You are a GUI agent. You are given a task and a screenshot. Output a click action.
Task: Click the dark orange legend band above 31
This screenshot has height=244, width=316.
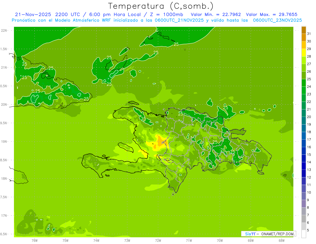(x=304, y=30)
